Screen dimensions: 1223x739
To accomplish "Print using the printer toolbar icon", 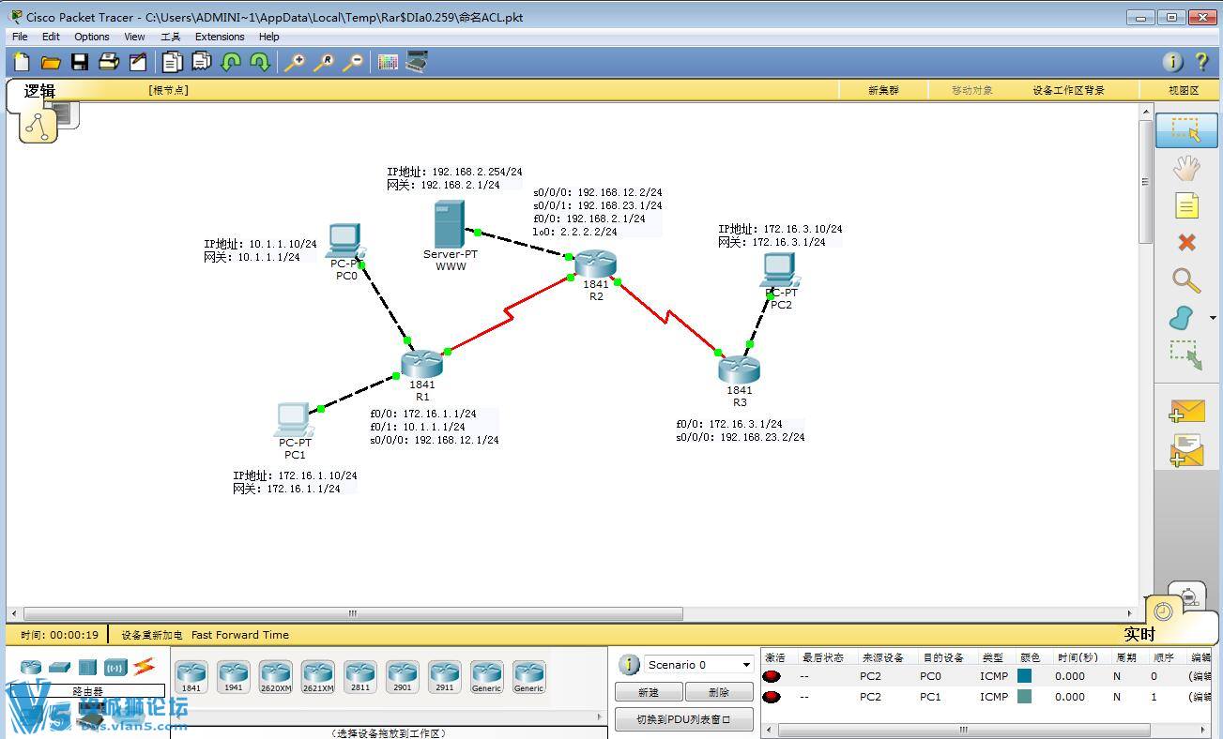I will pos(109,62).
